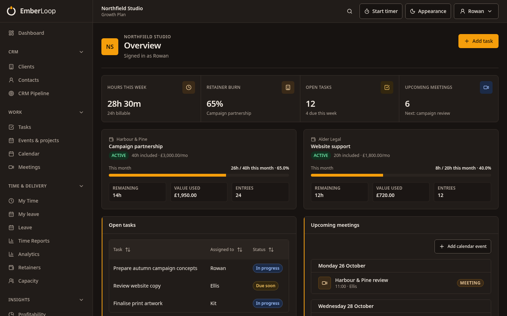Click In progress badge for Prepare autumn campaign

pyautogui.click(x=268, y=268)
